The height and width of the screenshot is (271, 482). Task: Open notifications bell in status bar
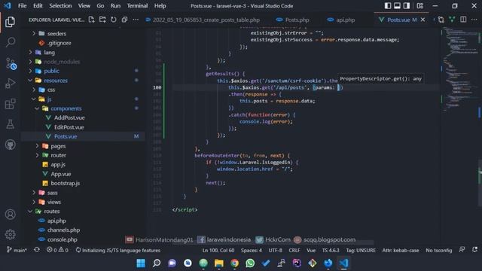[475, 250]
